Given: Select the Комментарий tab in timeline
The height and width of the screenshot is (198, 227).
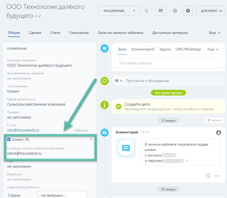Looking at the screenshot, I should click(143, 49).
